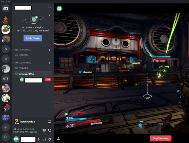189x143 pixels.
Task: Open the red-haired character server icon
Action: click(x=6, y=108)
